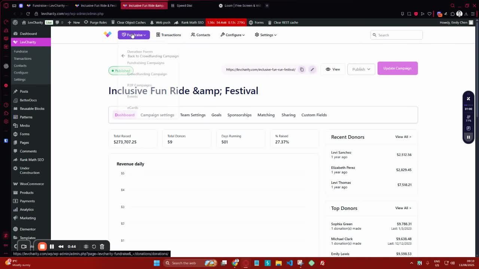Click the pencil icon to edit campaign URL
479x269 pixels.
pyautogui.click(x=312, y=69)
